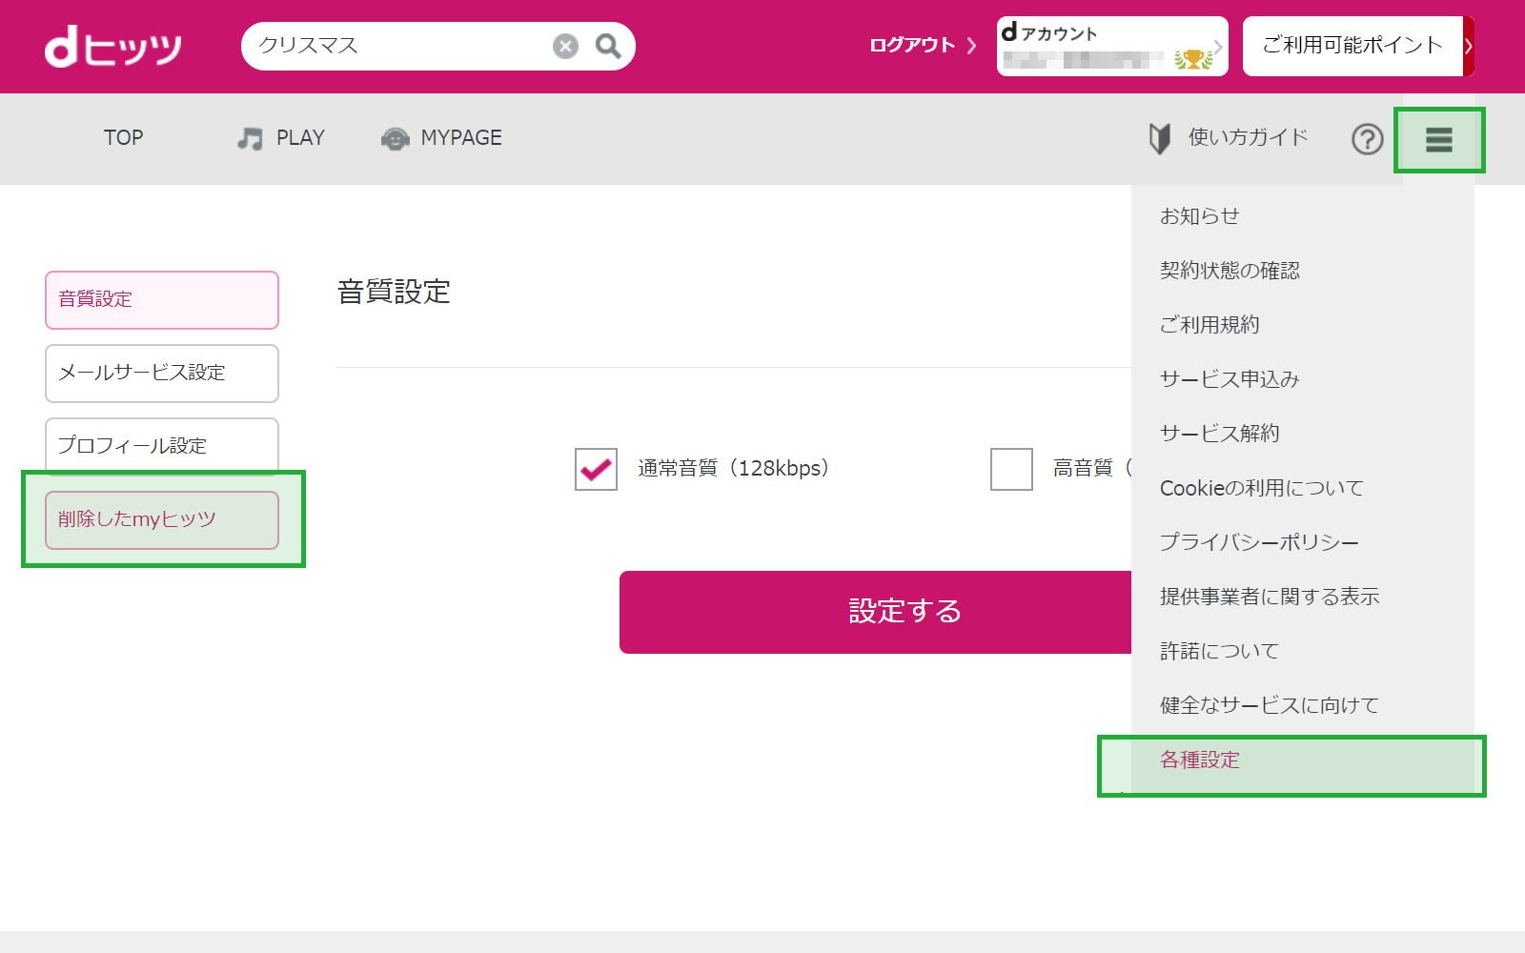This screenshot has height=953, width=1525.
Task: Open プライバシーポリシー menu entry
Action: (1259, 542)
